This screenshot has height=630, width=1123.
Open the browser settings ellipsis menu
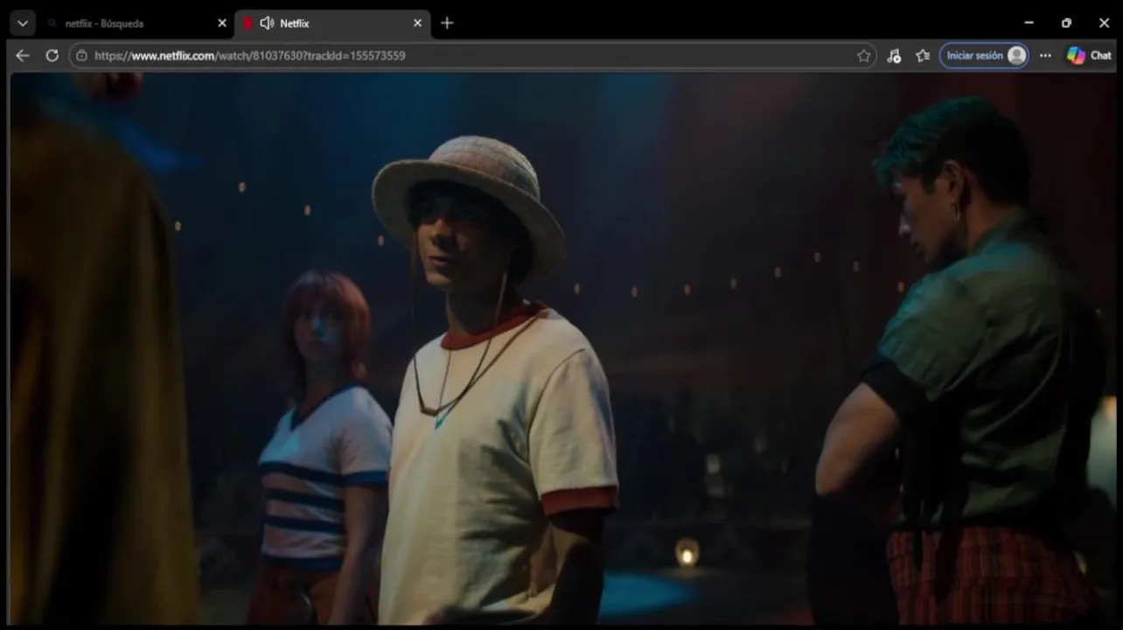click(x=1045, y=55)
